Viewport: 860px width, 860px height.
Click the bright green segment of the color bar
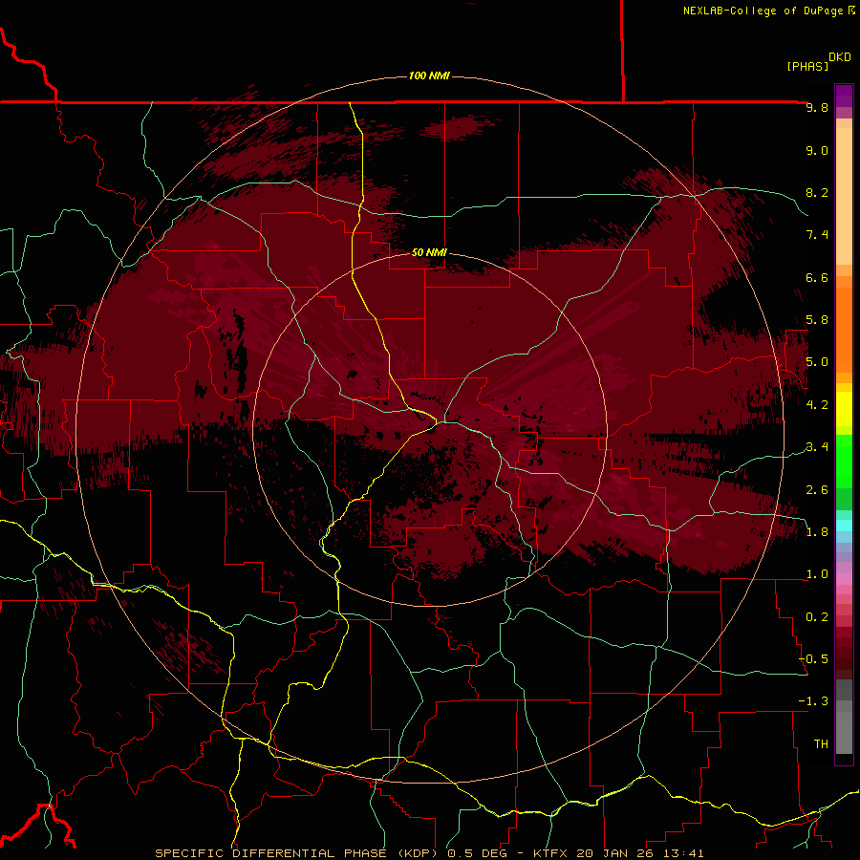tap(844, 461)
